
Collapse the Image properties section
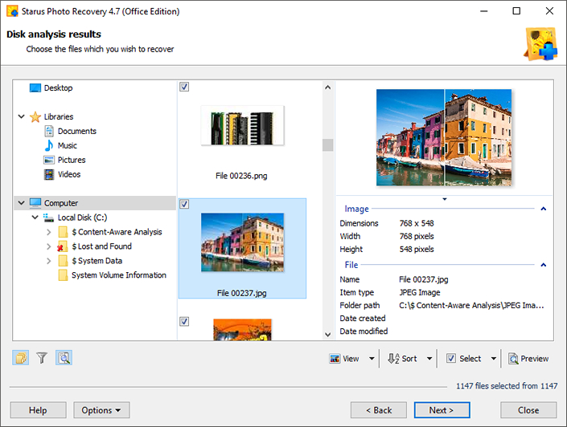543,209
